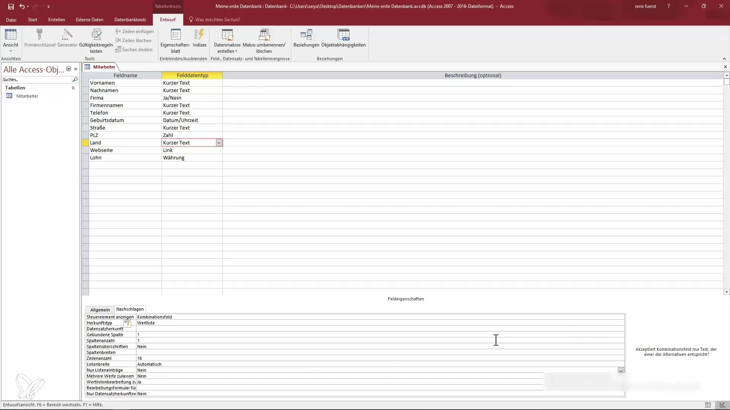Close the Mitarbeiter table design tab
Screen dimensions: 730x410
(725, 67)
